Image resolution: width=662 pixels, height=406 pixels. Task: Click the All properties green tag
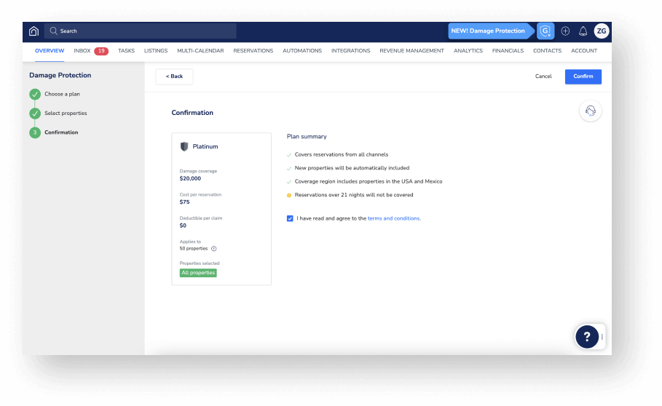click(x=198, y=273)
